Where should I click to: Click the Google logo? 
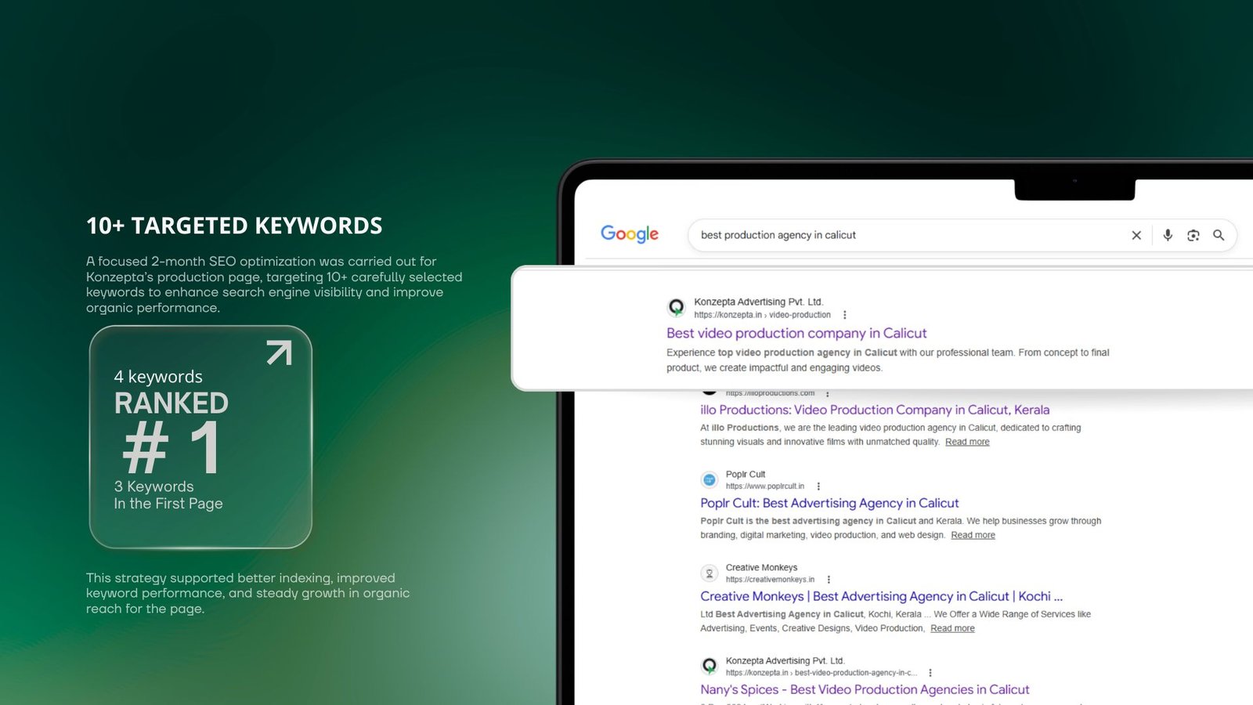630,234
